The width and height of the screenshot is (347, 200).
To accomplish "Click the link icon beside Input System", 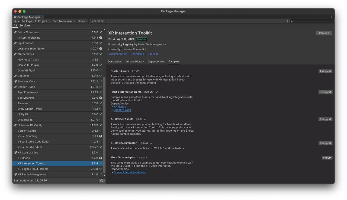I will point(15,43).
